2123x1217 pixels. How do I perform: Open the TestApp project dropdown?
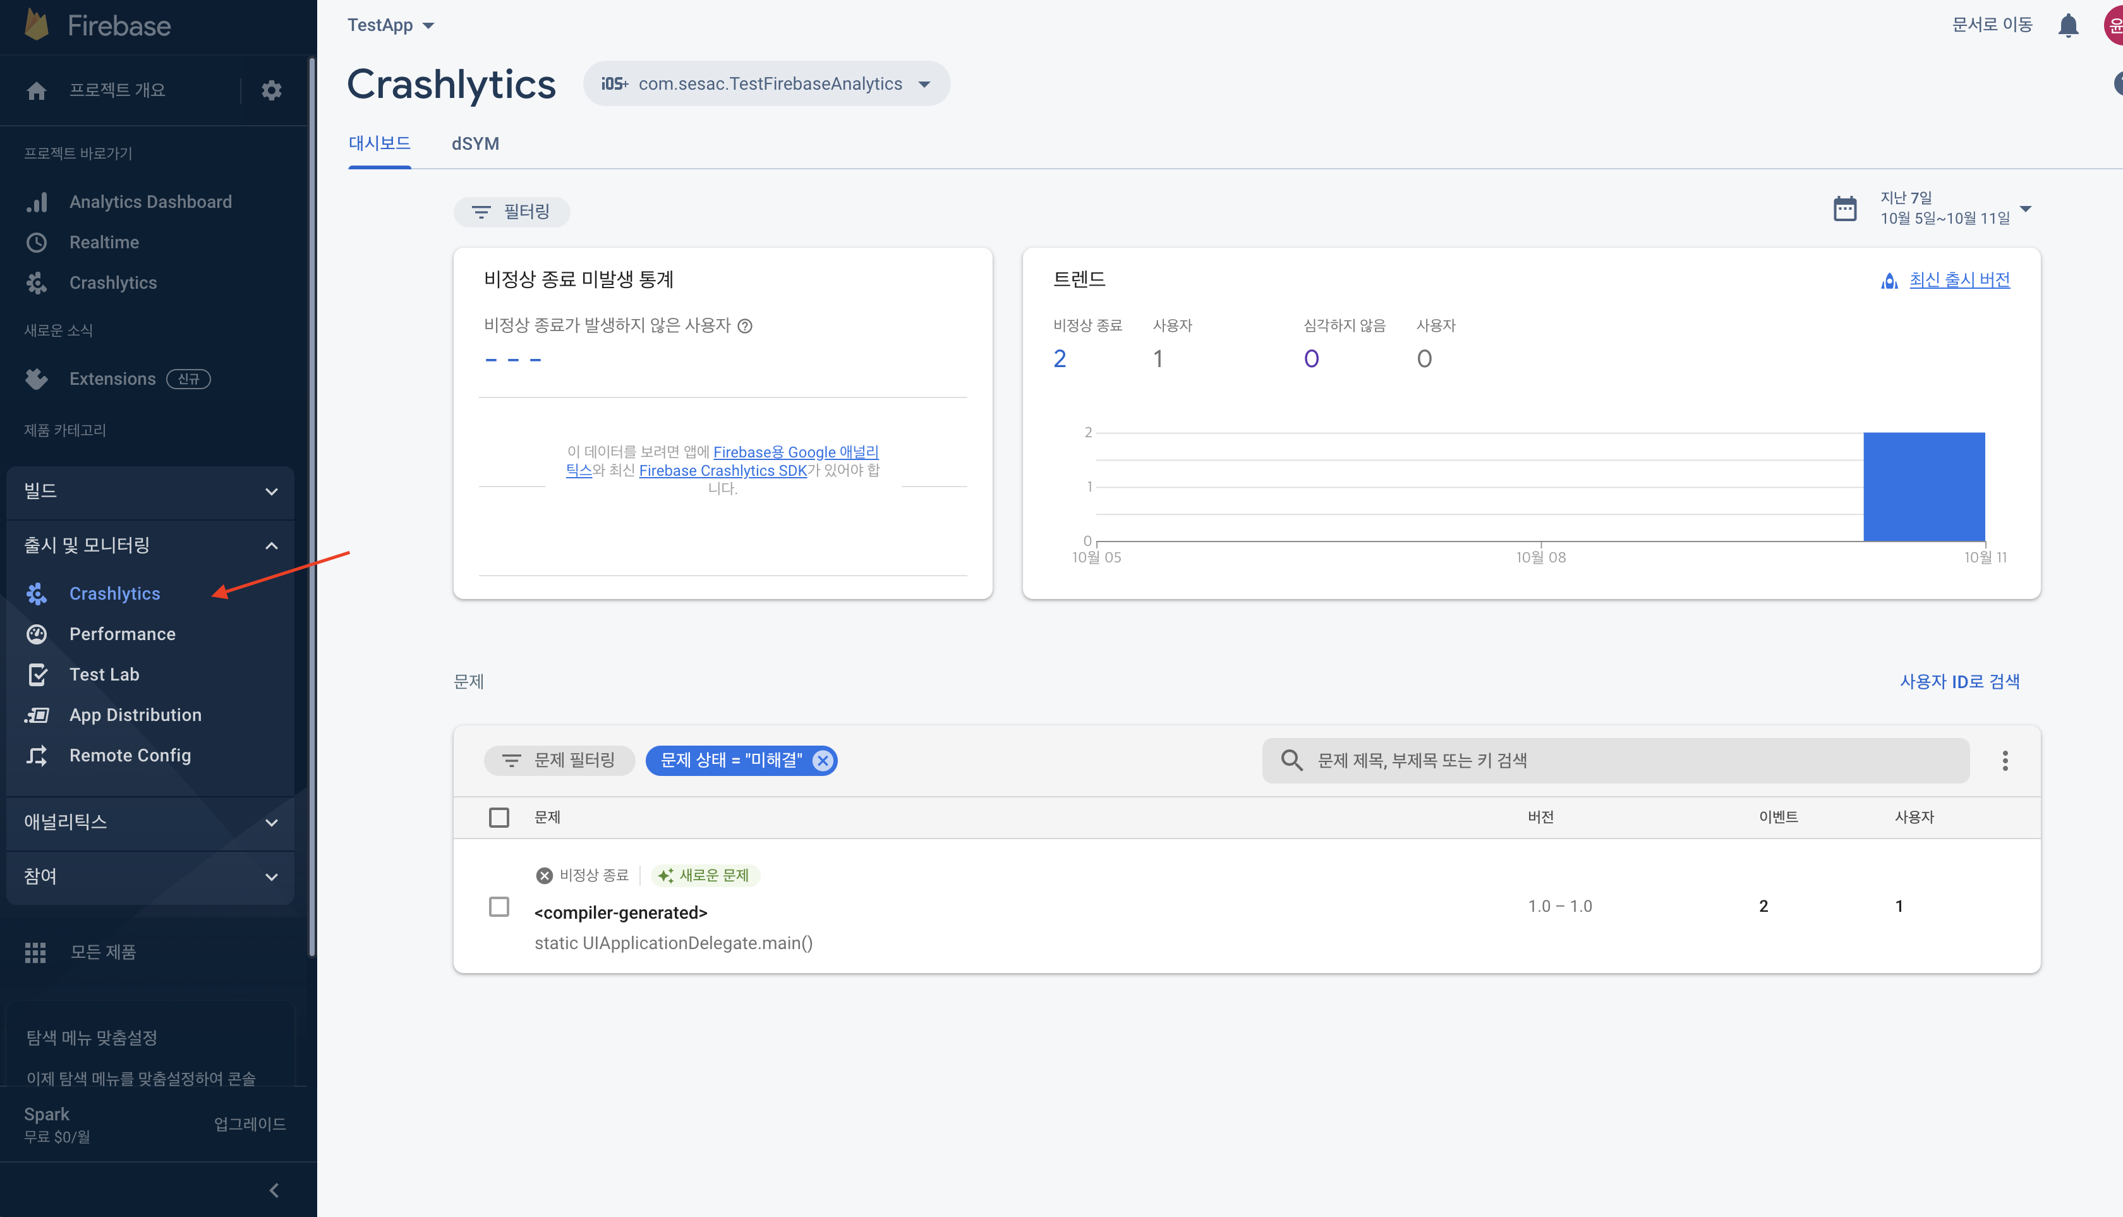(x=390, y=25)
